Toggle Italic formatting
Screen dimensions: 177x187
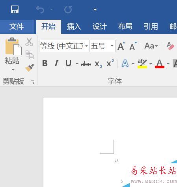click(56, 64)
